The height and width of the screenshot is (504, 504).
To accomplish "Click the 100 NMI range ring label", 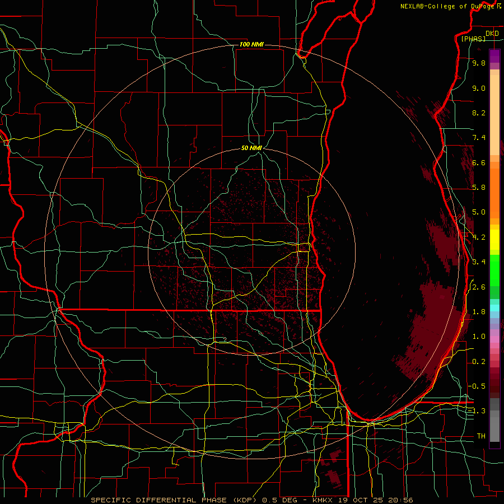I will (x=251, y=44).
